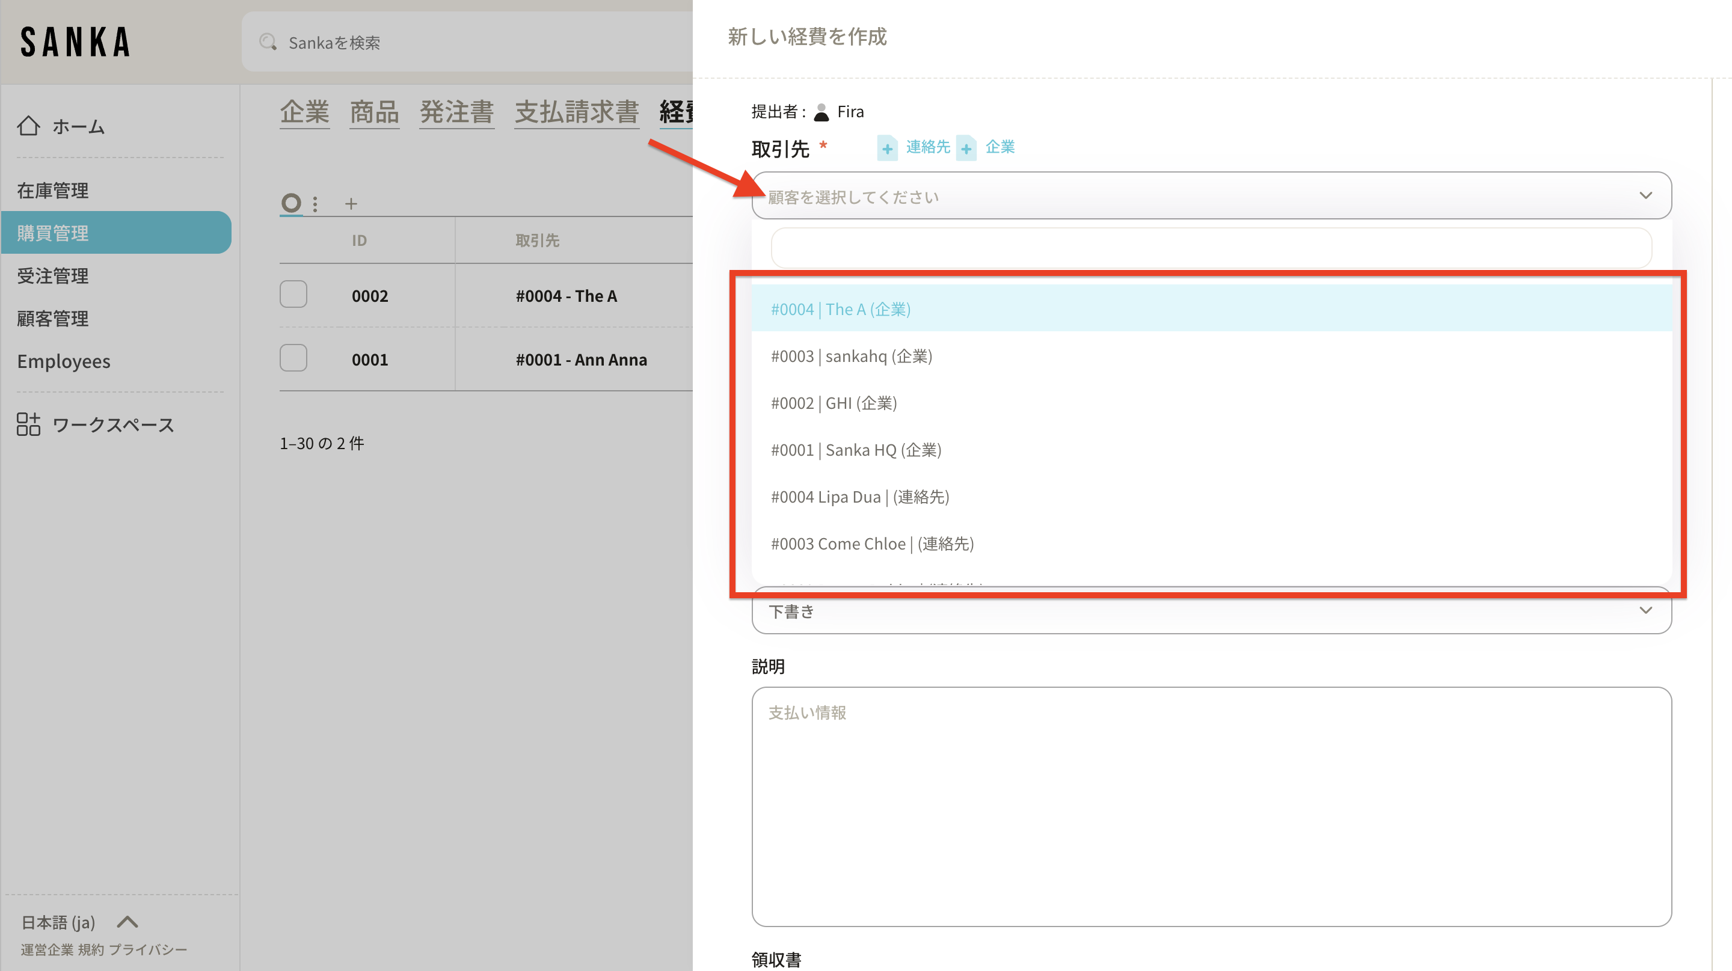Open the three-dot view options menu

(x=315, y=204)
